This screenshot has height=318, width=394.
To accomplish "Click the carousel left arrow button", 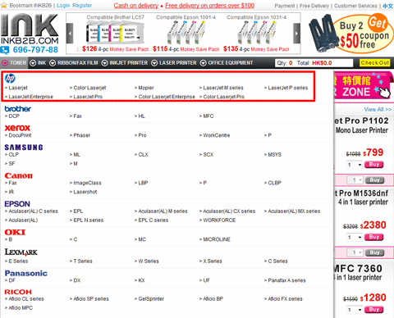I will (x=70, y=34).
